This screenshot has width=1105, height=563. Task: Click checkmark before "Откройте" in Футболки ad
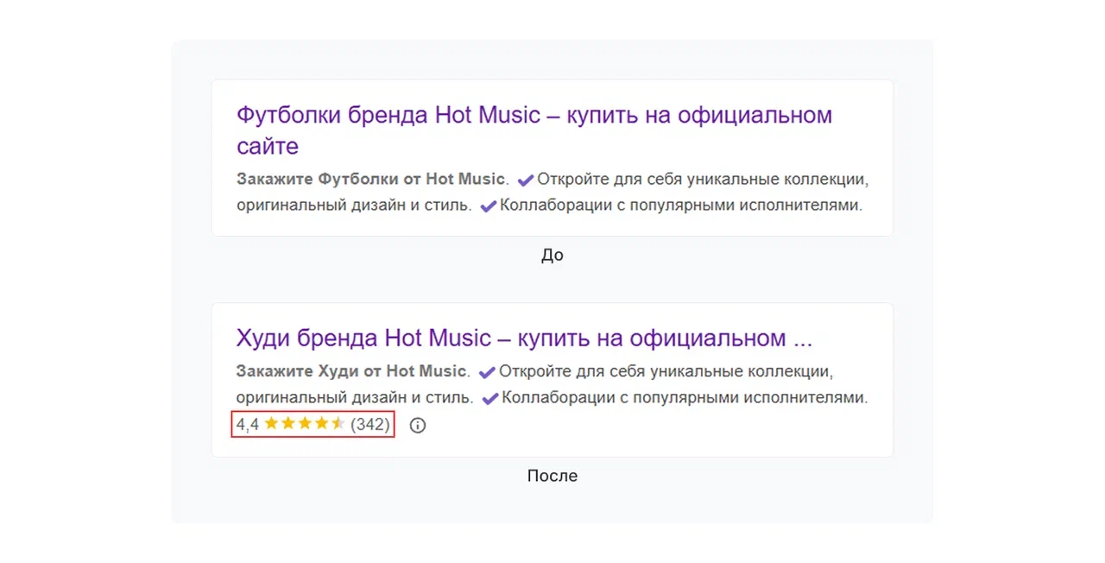[526, 180]
